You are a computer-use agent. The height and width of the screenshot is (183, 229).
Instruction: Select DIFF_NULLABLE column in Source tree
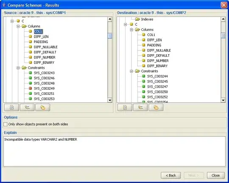45,47
